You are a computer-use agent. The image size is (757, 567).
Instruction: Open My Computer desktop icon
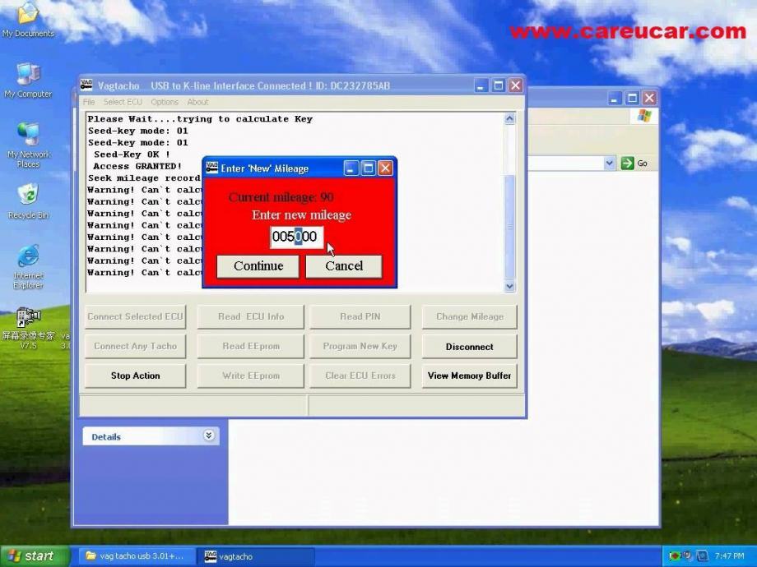click(x=28, y=80)
